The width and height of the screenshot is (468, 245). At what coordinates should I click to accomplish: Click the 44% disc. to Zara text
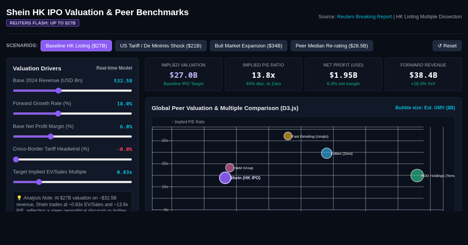click(x=263, y=84)
